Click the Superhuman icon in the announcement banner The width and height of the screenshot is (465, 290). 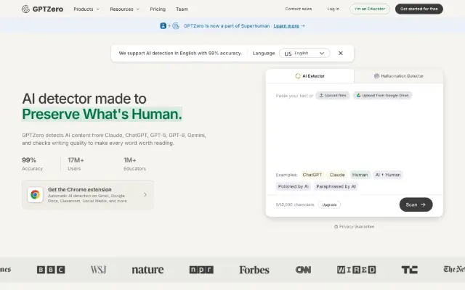163,26
